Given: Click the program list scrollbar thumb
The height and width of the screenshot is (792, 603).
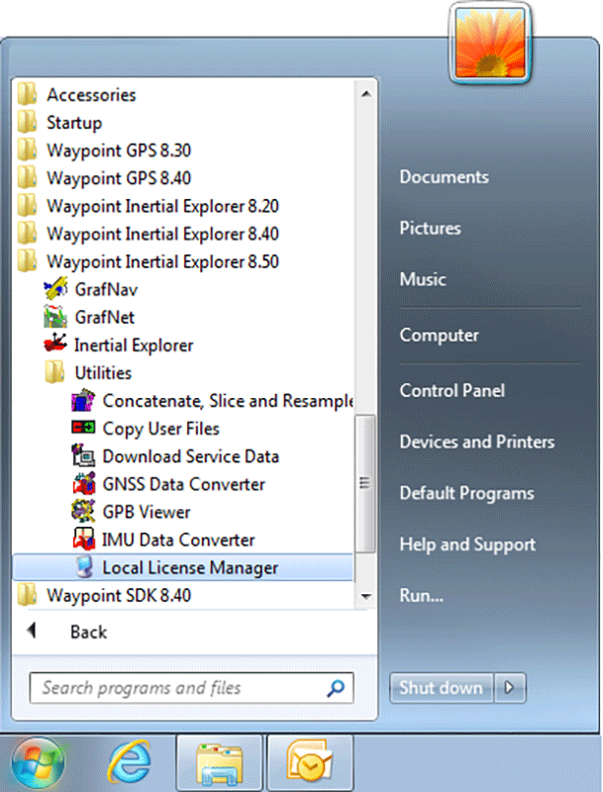Looking at the screenshot, I should click(x=365, y=483).
